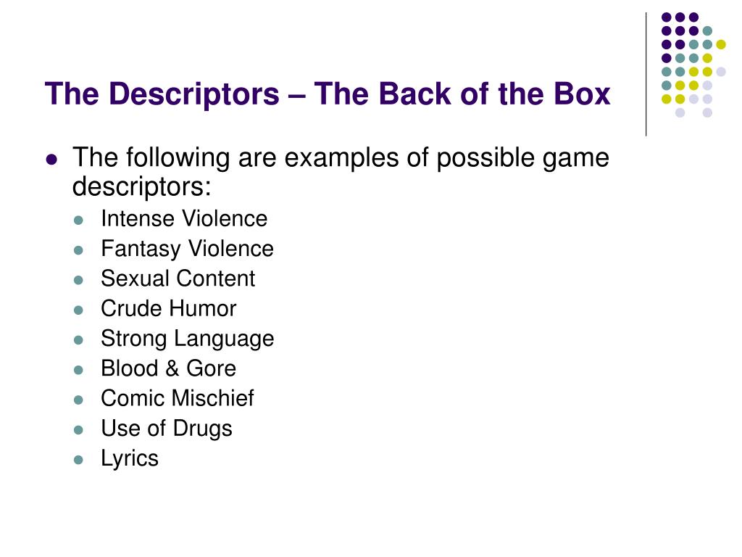Select the 'Comic Mischief' list item
This screenshot has width=742, height=557.
pyautogui.click(x=178, y=398)
